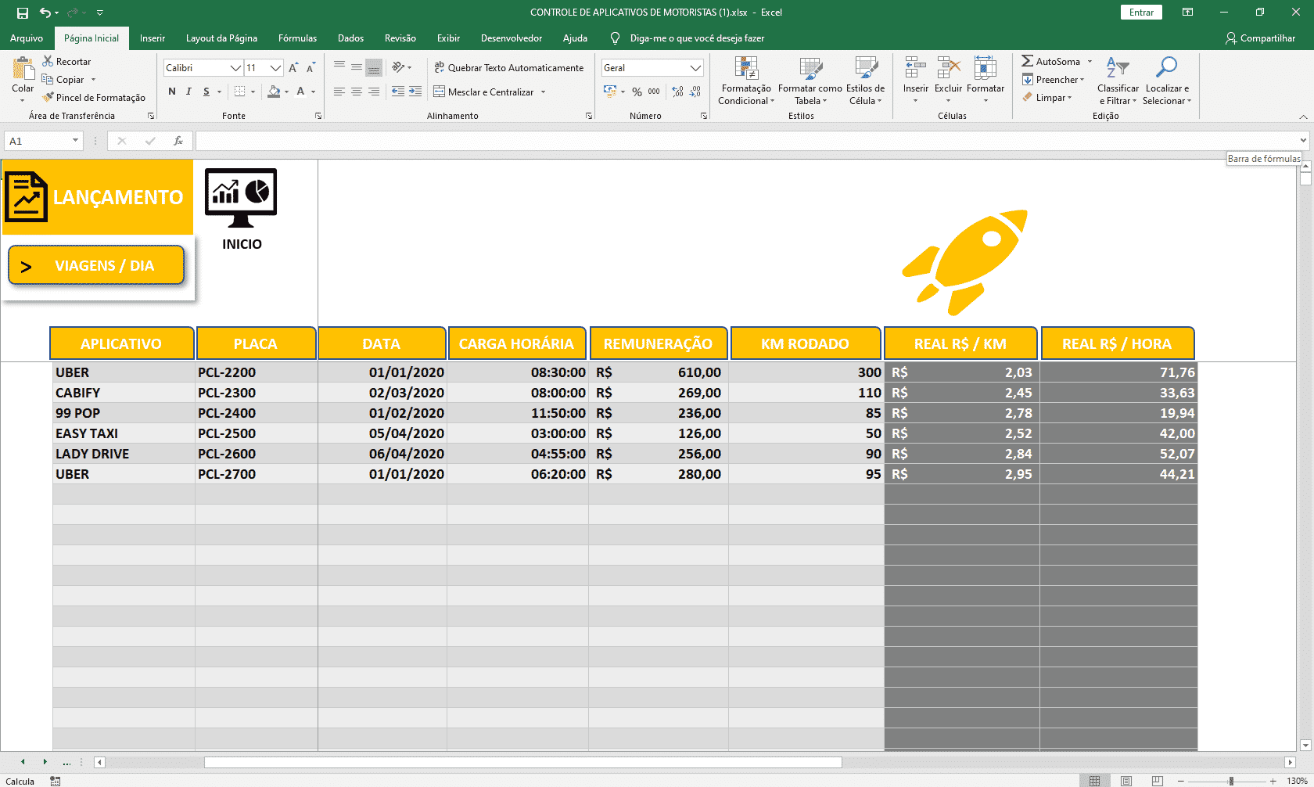Toggle align right
The image size is (1314, 787).
[x=374, y=92]
